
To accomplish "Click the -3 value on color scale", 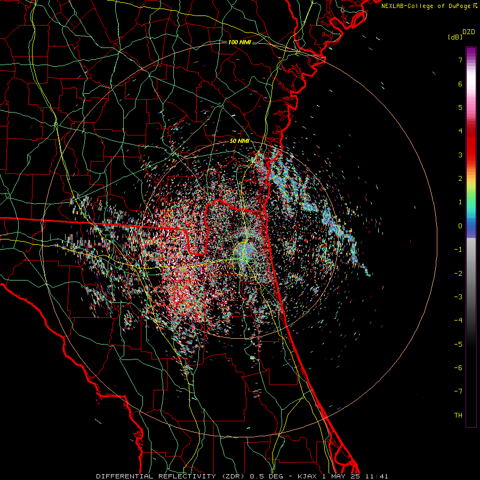I will [x=458, y=297].
